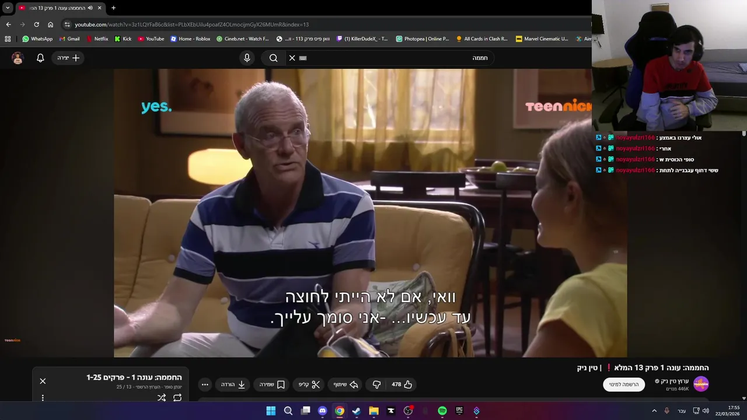
Task: Open Discord from the taskbar
Action: [x=322, y=411]
